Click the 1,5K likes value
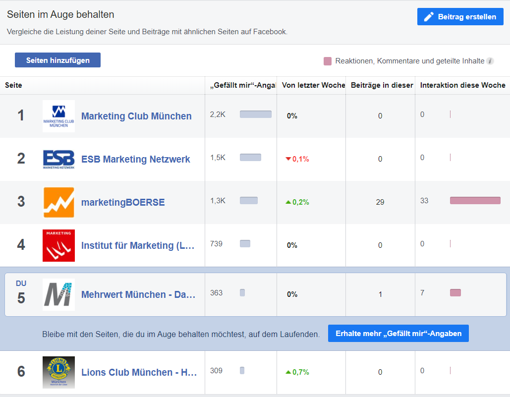This screenshot has height=397, width=510. coord(218,158)
